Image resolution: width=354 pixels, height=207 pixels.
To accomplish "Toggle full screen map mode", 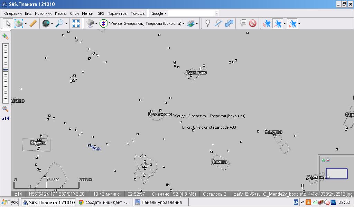I will pos(76,23).
